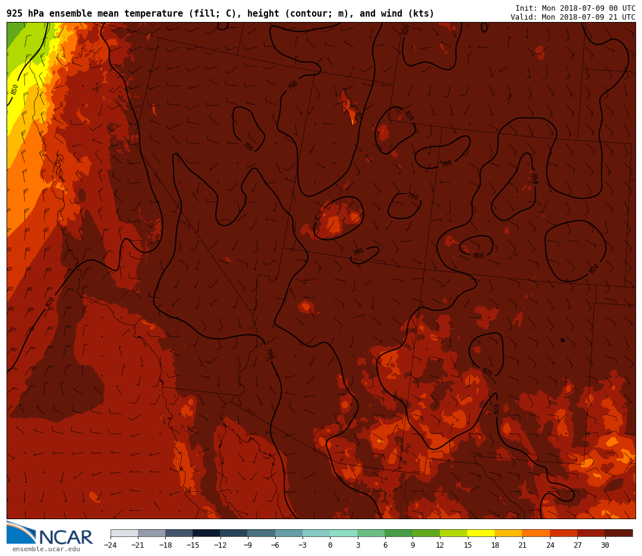The height and width of the screenshot is (556, 642).
Task: Pick the yellow swatch between 15 and 18
Action: click(x=481, y=533)
